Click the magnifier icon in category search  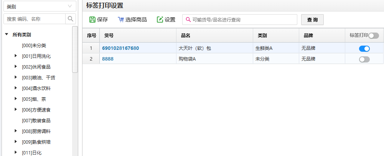(x=71, y=19)
